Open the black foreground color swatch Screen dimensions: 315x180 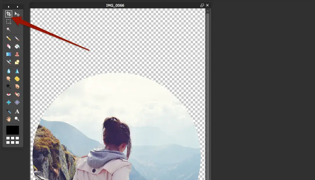tap(12, 130)
